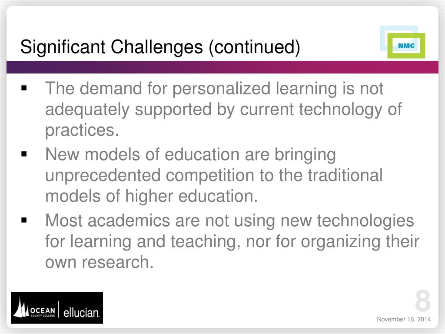Select the first square bullet marker
This screenshot has height=334, width=445.
(24, 88)
